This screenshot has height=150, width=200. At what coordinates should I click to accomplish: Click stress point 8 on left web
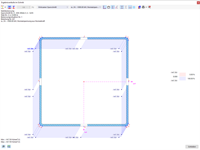[x=39, y=81]
